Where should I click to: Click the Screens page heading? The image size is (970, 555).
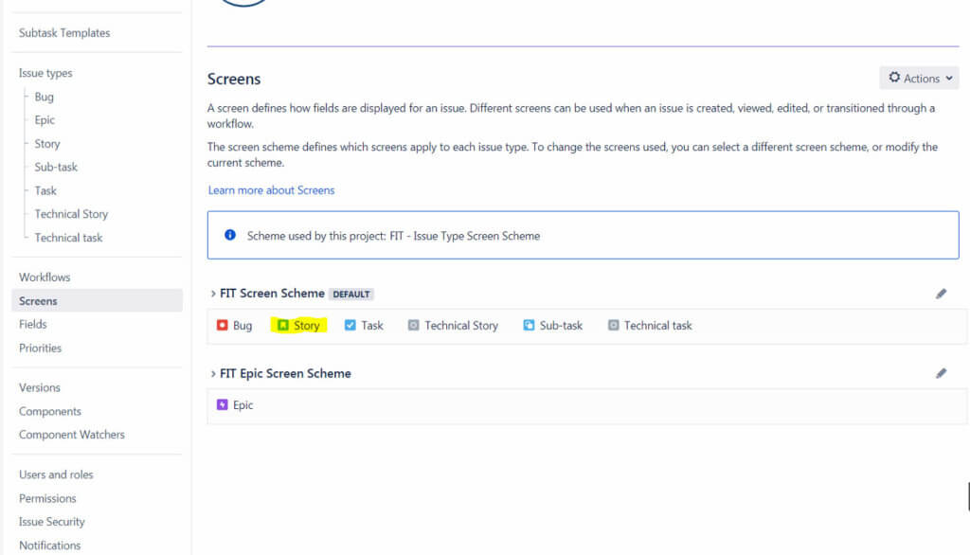click(234, 80)
